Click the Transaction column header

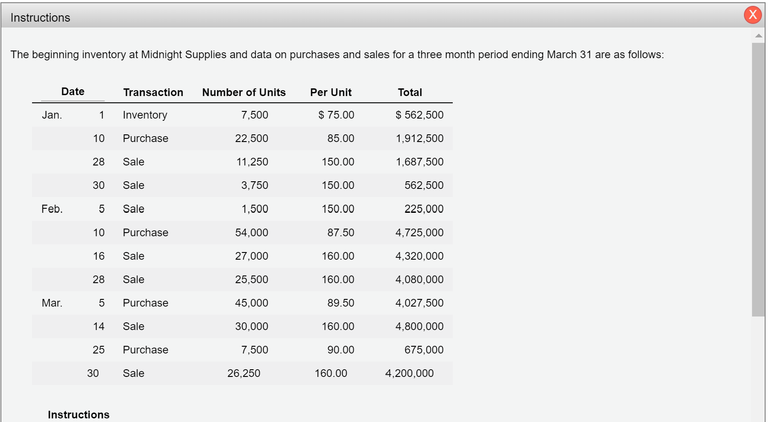pyautogui.click(x=153, y=92)
